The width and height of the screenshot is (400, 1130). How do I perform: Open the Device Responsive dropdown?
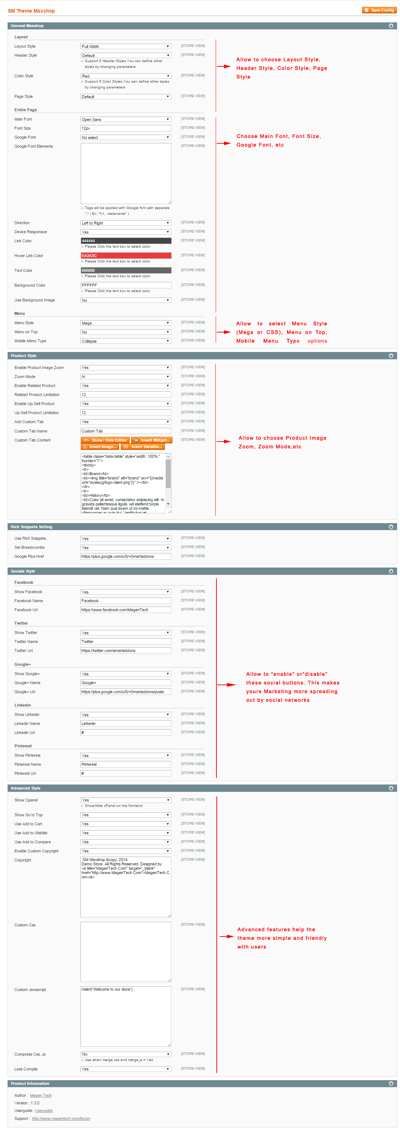[x=126, y=232]
